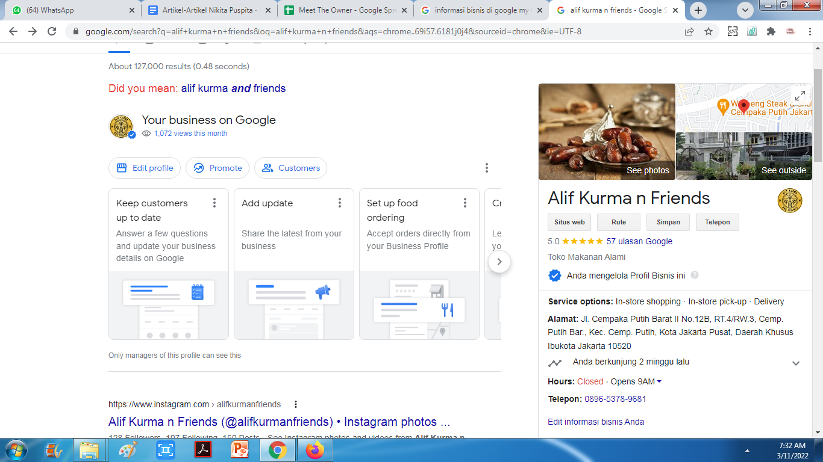The width and height of the screenshot is (823, 462).
Task: Click Toko Makanan Alami category text
Action: (x=587, y=257)
